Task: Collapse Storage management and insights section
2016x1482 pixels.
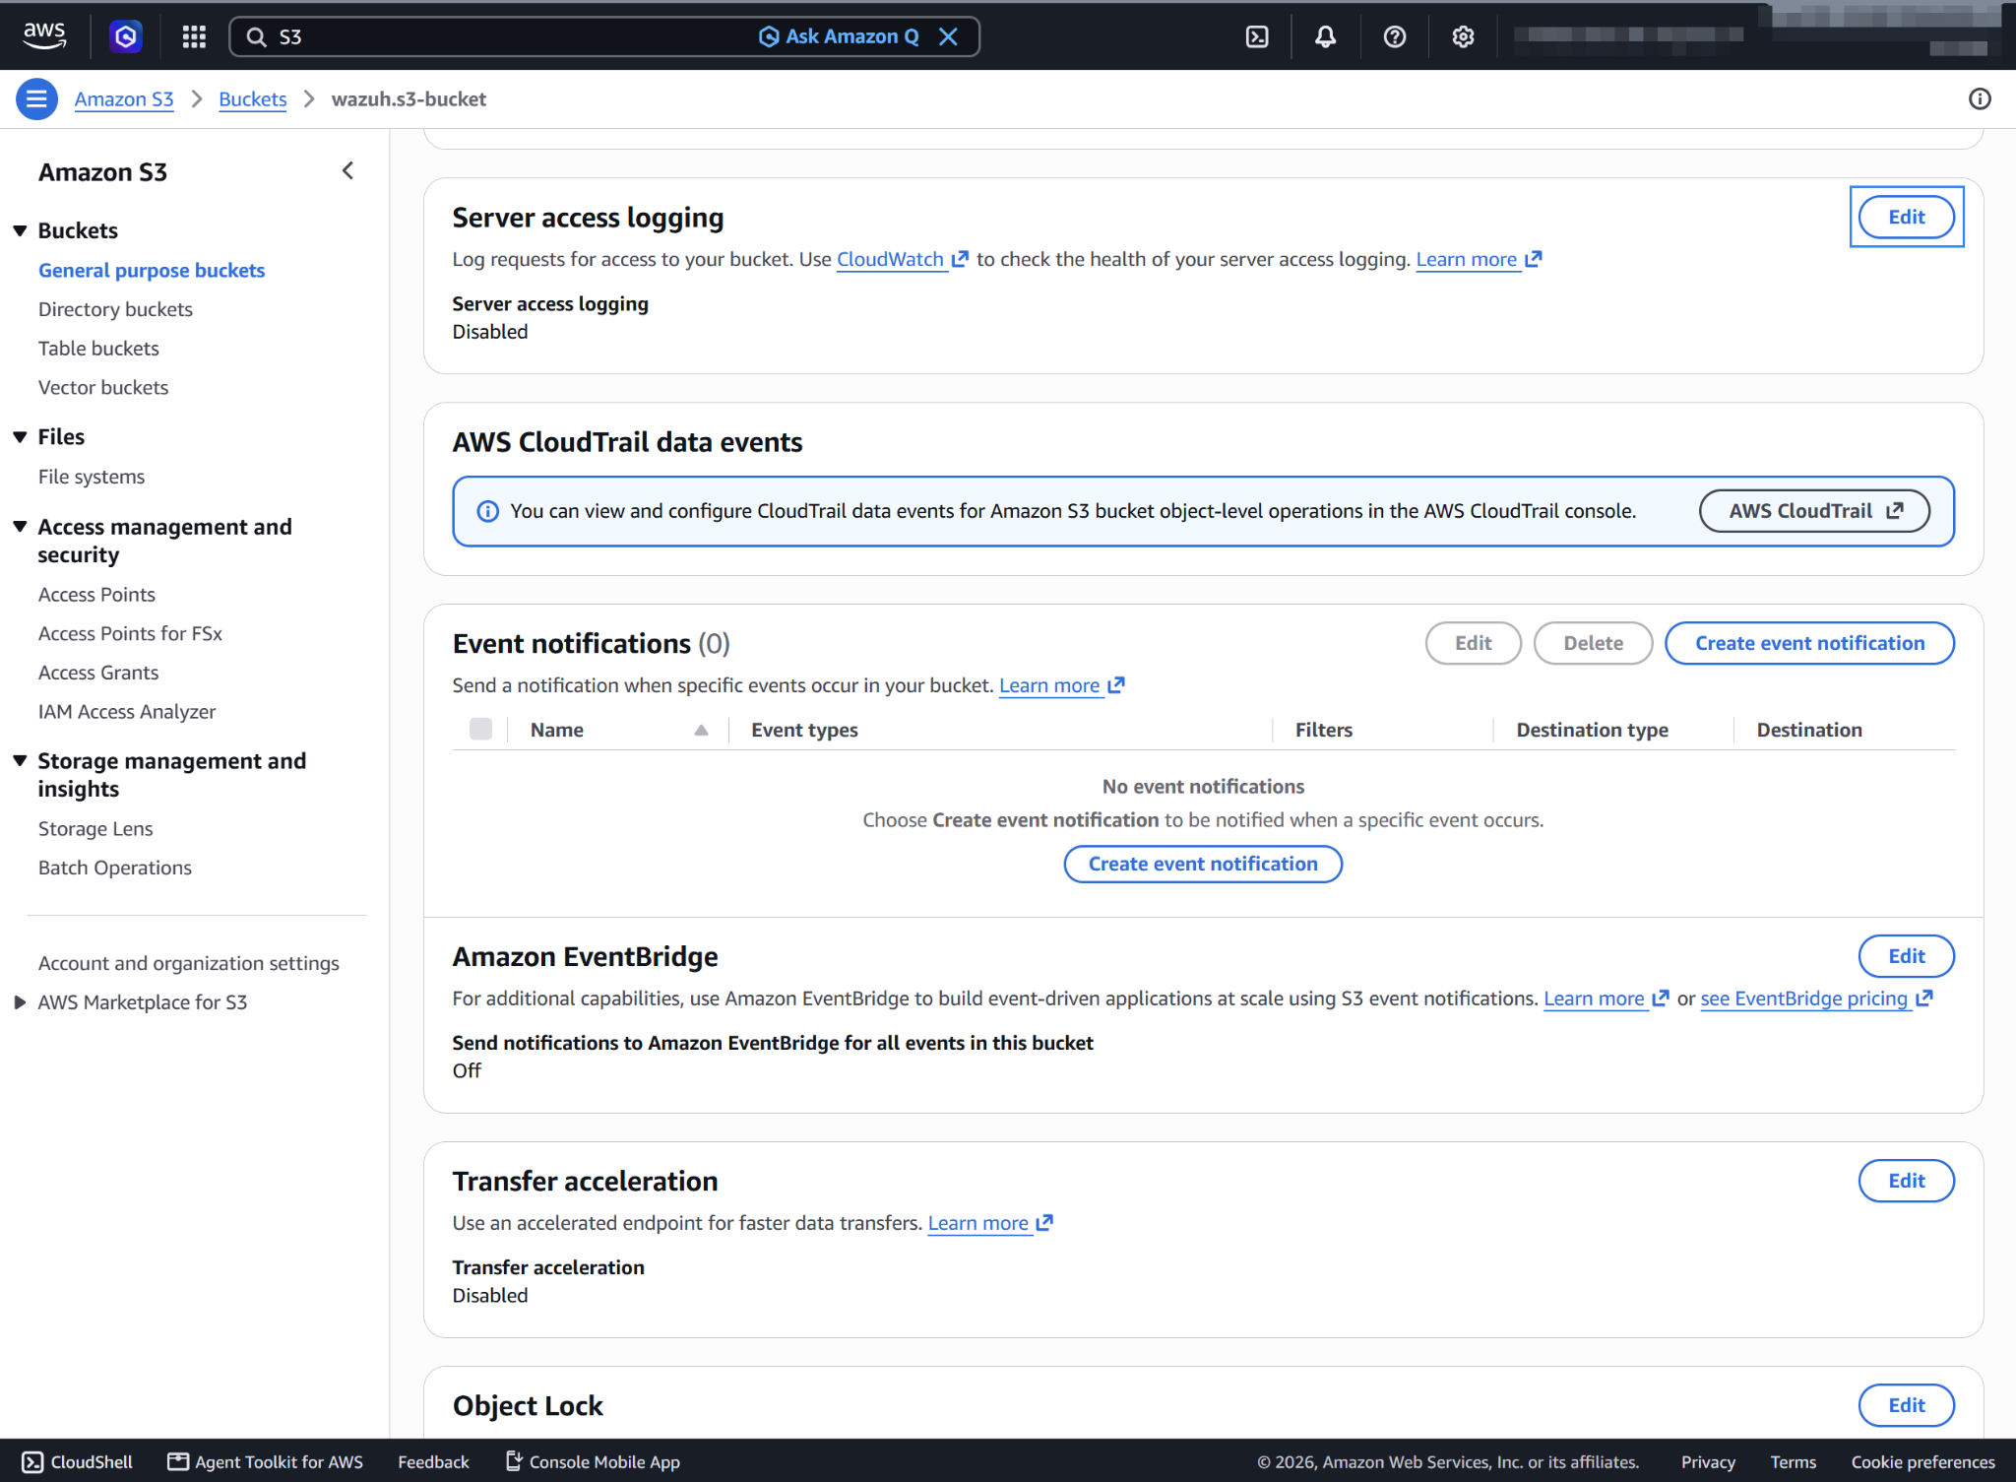Action: click(20, 761)
